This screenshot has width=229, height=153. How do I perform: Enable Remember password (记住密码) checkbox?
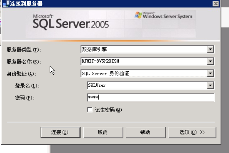click(90, 110)
